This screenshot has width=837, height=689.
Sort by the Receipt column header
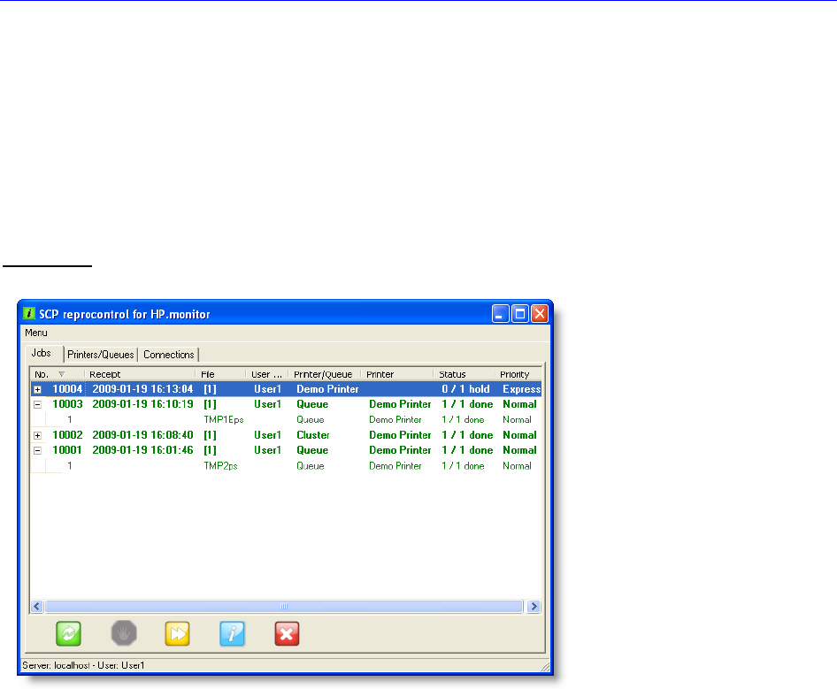pyautogui.click(x=138, y=374)
